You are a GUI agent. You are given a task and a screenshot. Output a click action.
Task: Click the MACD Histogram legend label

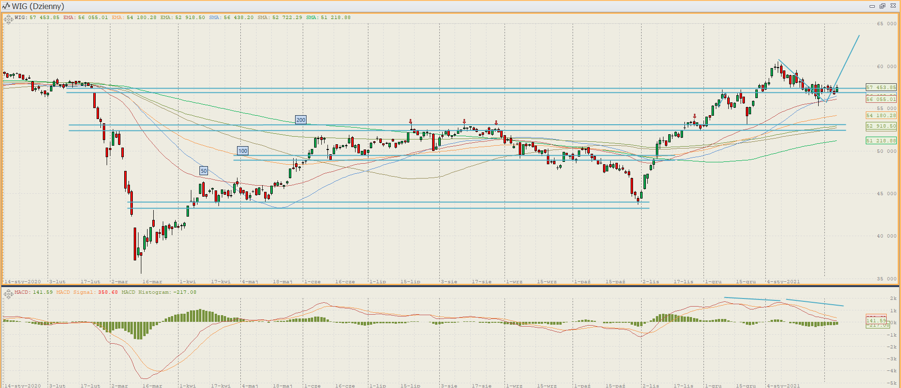click(158, 292)
